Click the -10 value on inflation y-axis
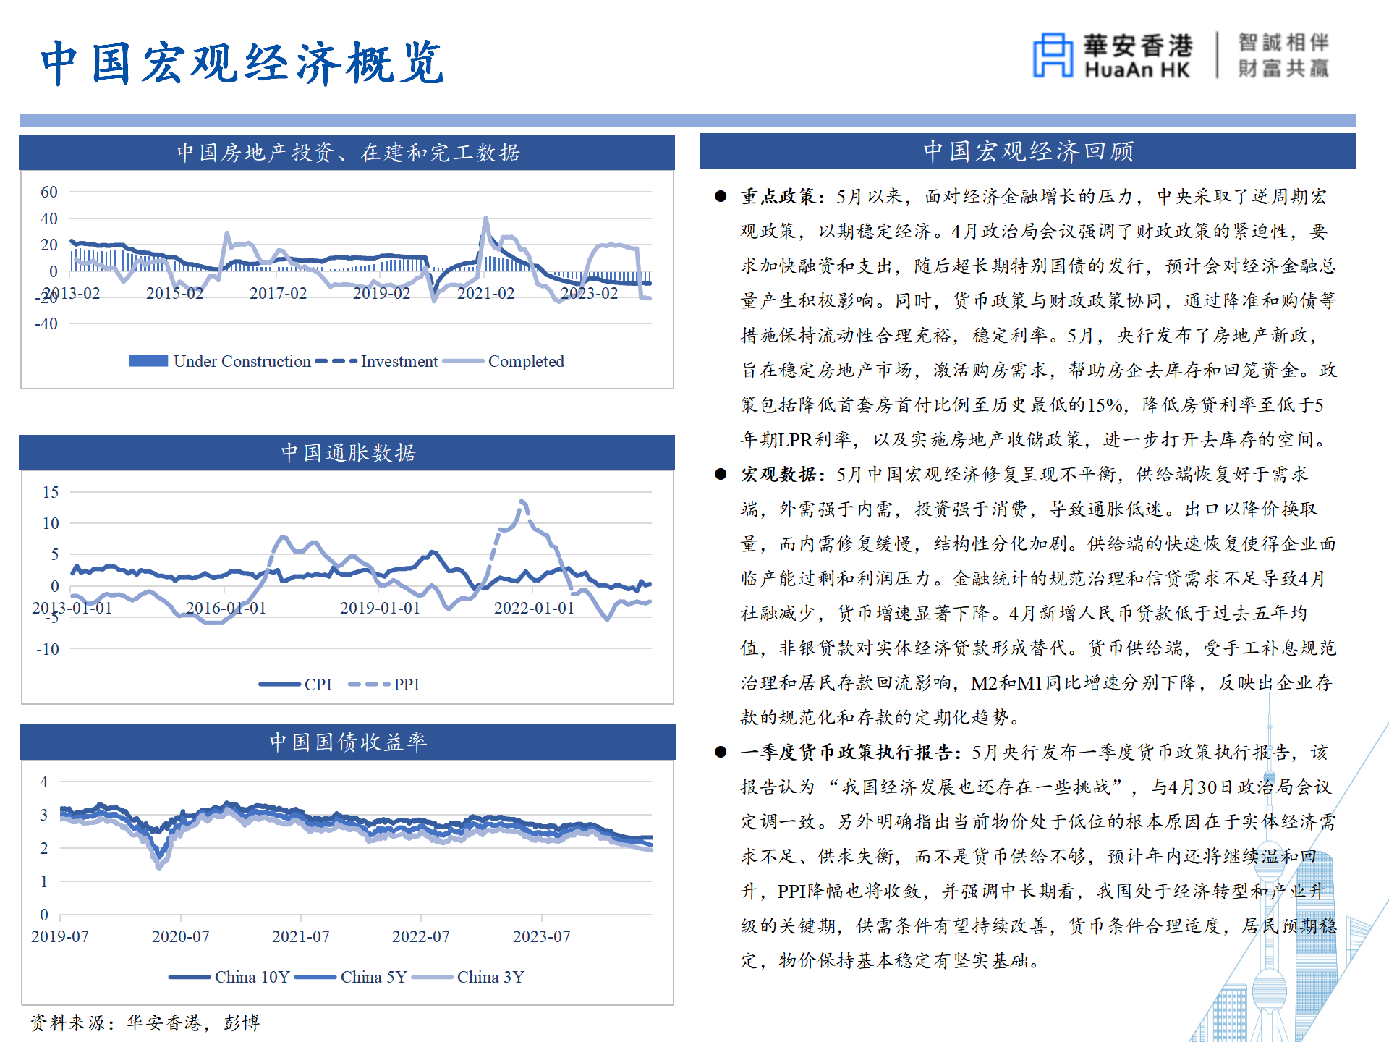 (x=48, y=649)
